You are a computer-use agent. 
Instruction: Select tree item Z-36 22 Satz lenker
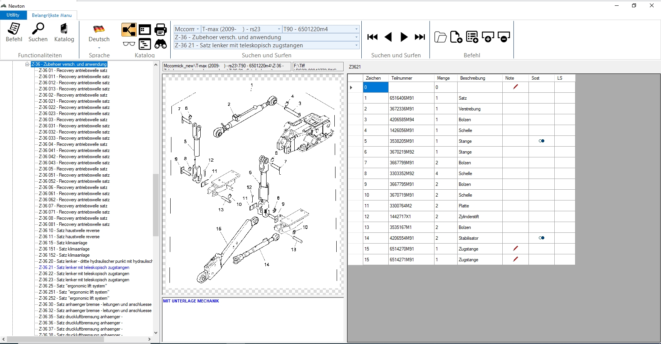point(84,274)
